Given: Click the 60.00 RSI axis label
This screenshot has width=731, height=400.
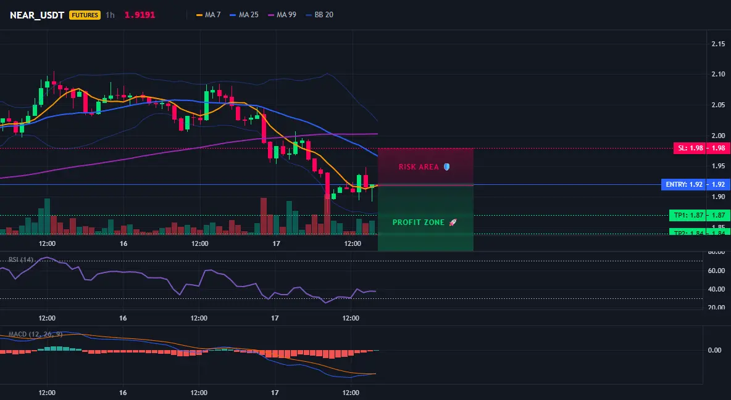Looking at the screenshot, I should point(716,271).
